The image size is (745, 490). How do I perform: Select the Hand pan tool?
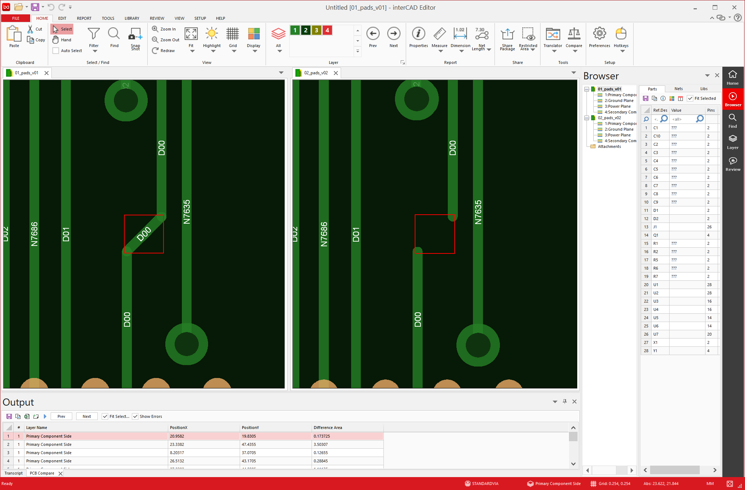click(62, 40)
